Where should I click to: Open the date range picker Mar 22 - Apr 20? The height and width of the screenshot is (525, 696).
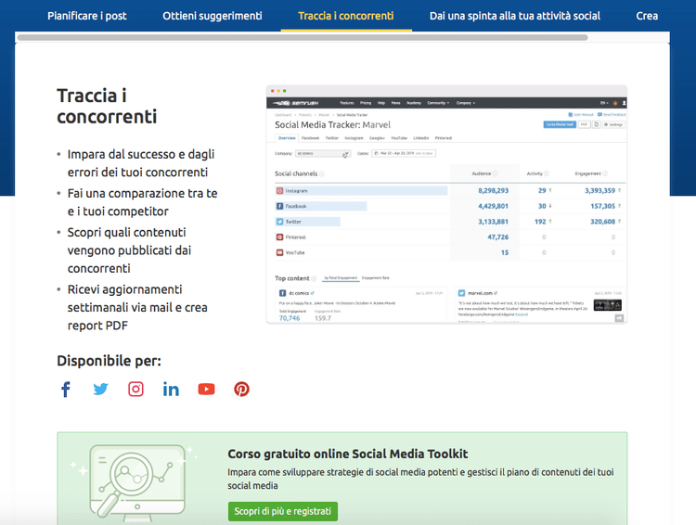(404, 154)
